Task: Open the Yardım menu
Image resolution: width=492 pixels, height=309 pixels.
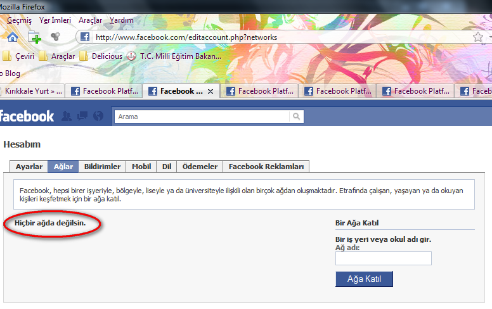Action: (x=122, y=20)
